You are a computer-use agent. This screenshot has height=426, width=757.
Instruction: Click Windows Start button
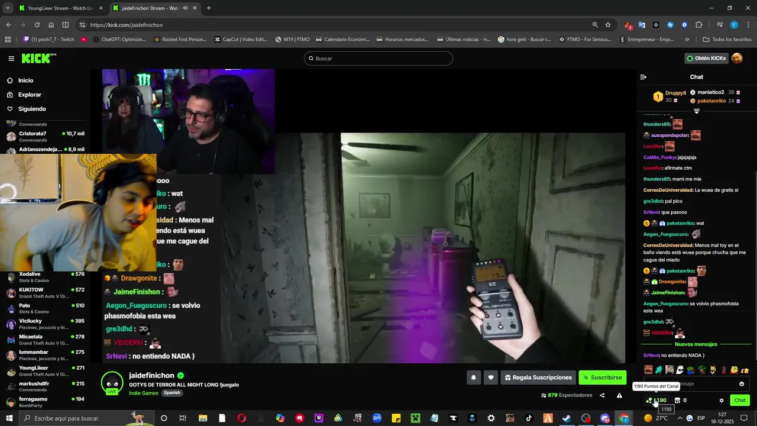pos(10,418)
